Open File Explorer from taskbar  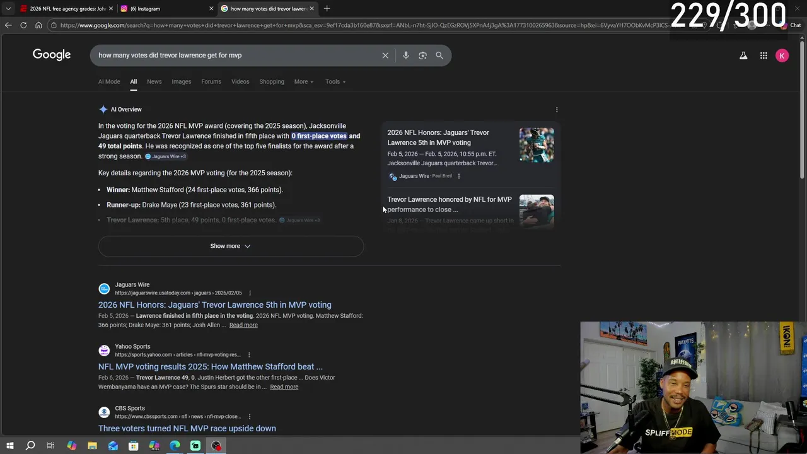click(92, 446)
